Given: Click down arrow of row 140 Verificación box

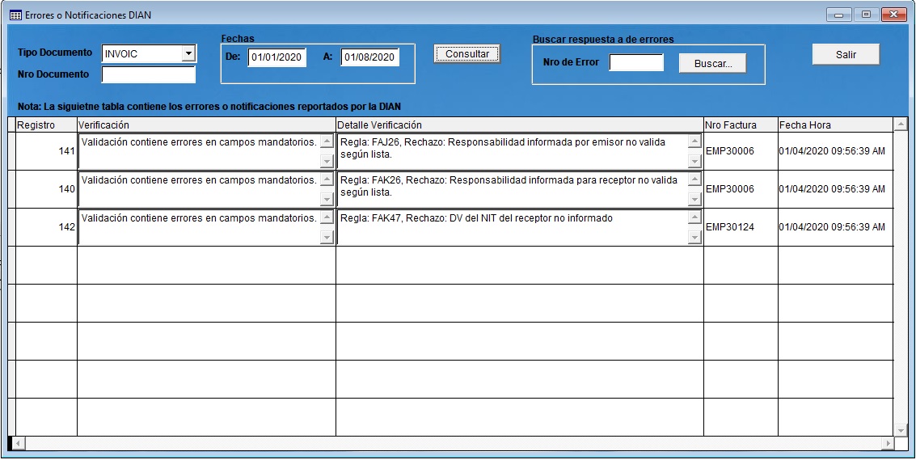Looking at the screenshot, I should click(x=327, y=200).
